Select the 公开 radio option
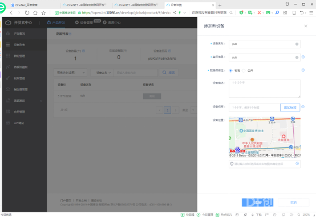The width and height of the screenshot is (316, 218). 244,71
